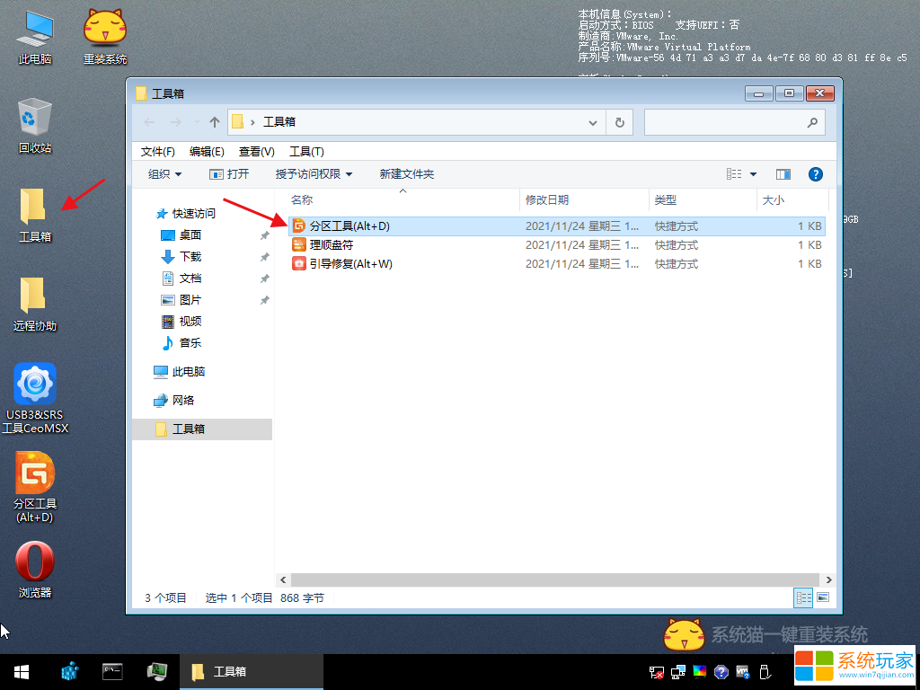920x690 pixels.
Task: Open 图片 in the navigation pane
Action: click(181, 300)
